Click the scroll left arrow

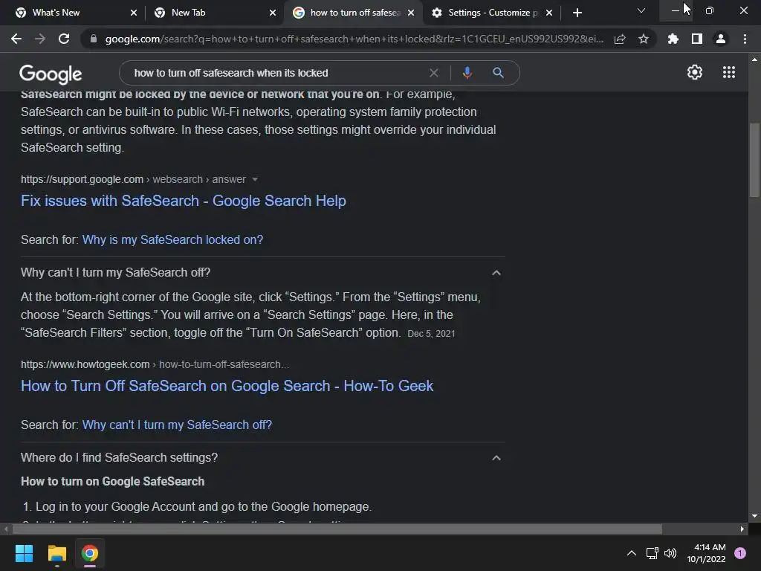[6, 529]
